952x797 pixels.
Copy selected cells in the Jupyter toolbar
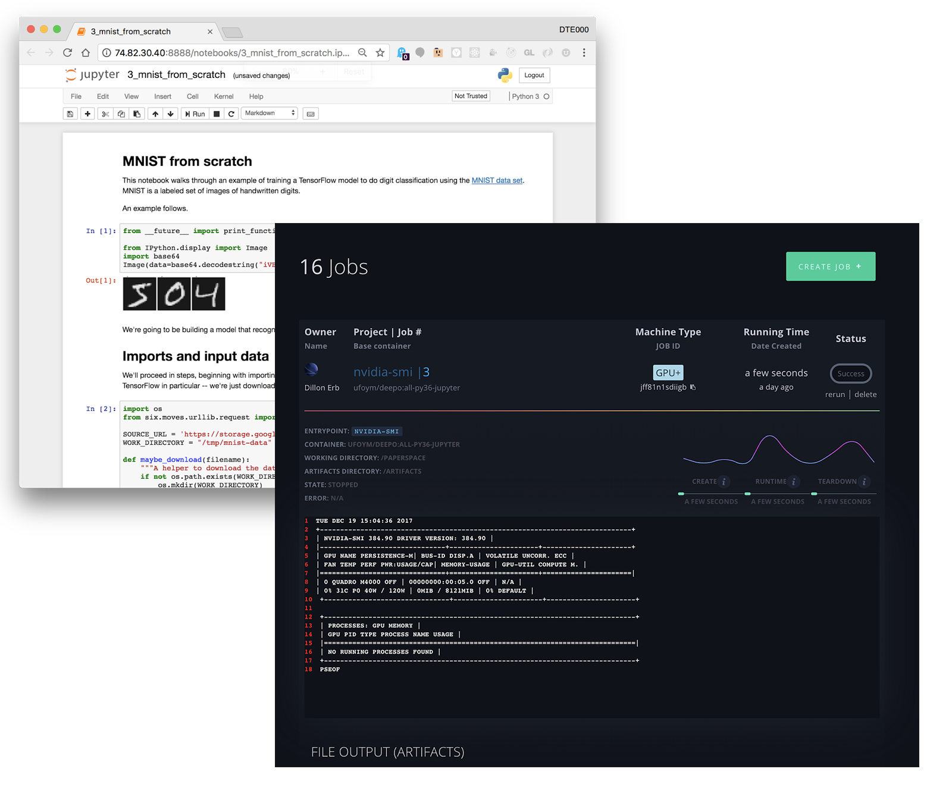point(121,114)
